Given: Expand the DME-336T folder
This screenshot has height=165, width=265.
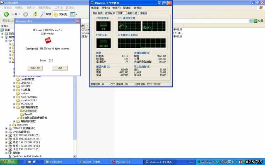Looking at the screenshot, I should [14, 82].
